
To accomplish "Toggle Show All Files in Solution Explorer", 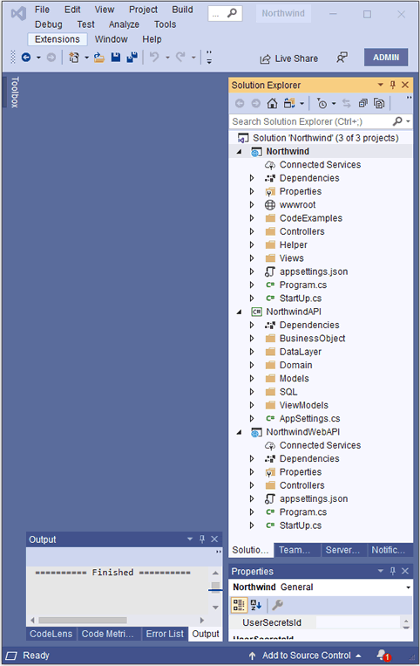I will coord(379,103).
